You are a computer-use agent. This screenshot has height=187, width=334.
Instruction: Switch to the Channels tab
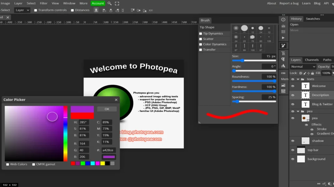click(311, 60)
